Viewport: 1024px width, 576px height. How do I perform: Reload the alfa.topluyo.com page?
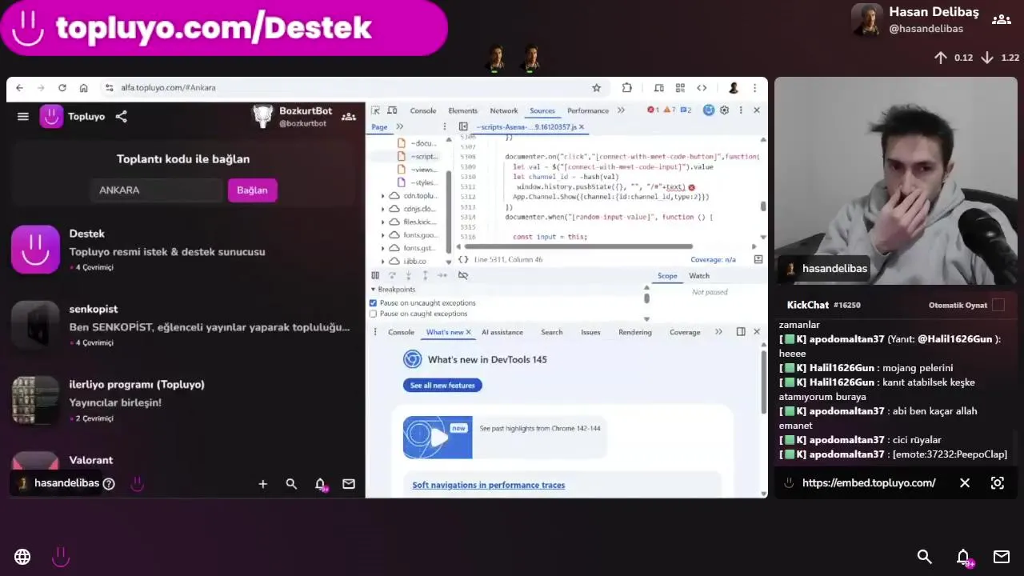coord(62,88)
